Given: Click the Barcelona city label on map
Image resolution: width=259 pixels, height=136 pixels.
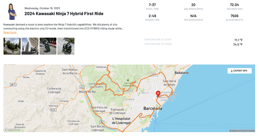Looking at the screenshot, I should 153,108.
